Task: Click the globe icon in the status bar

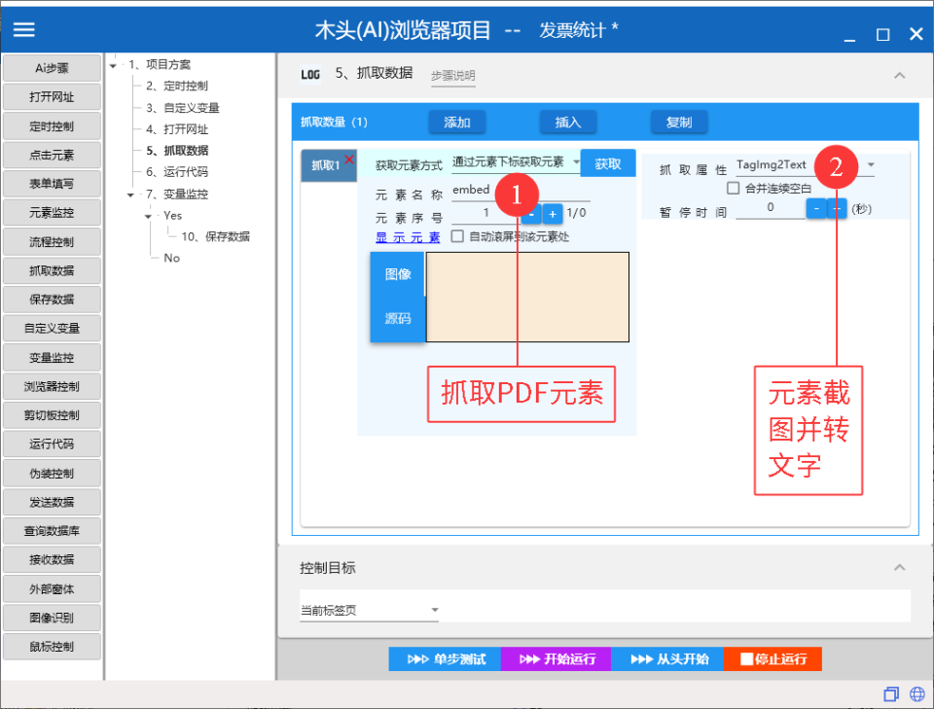Action: pyautogui.click(x=916, y=693)
